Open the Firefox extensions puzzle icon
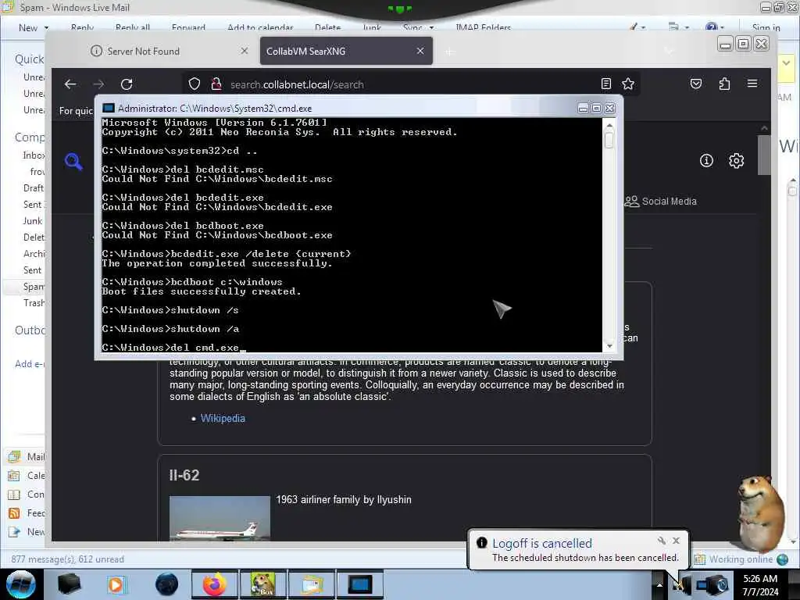Viewport: 800px width, 600px height. (x=724, y=84)
